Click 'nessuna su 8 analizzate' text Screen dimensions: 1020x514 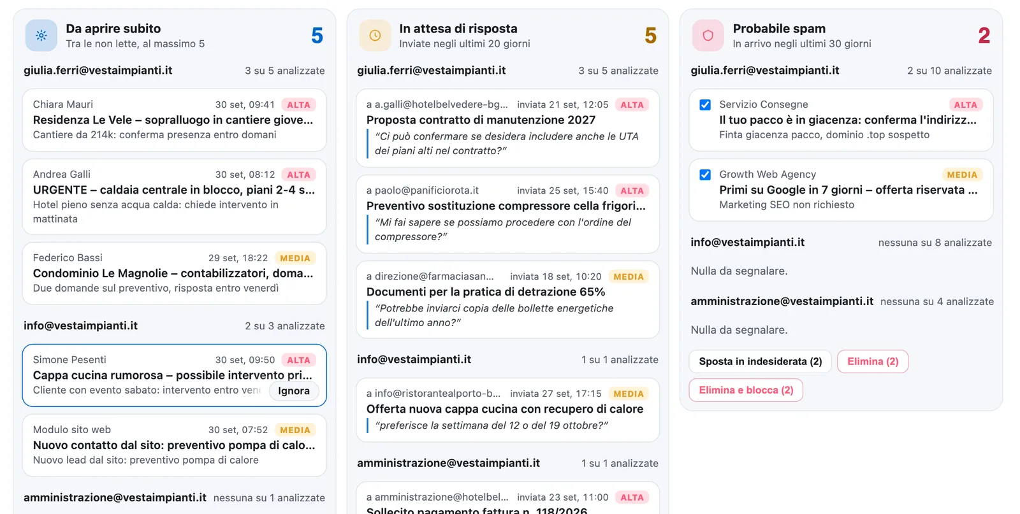point(935,243)
